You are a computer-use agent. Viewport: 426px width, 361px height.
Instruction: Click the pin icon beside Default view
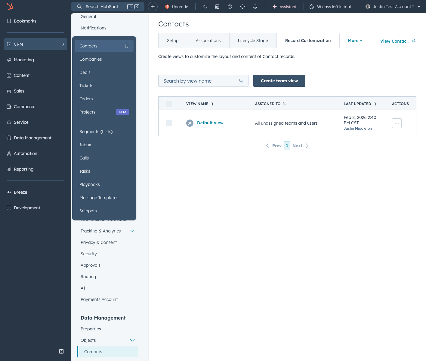(190, 123)
